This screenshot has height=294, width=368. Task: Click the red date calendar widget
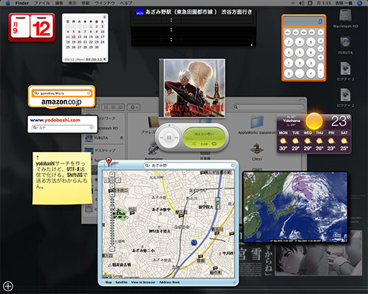pos(32,27)
